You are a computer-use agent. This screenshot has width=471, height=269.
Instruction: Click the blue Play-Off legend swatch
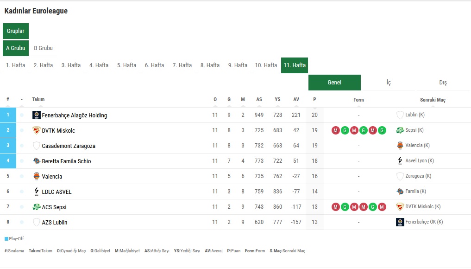point(6,239)
